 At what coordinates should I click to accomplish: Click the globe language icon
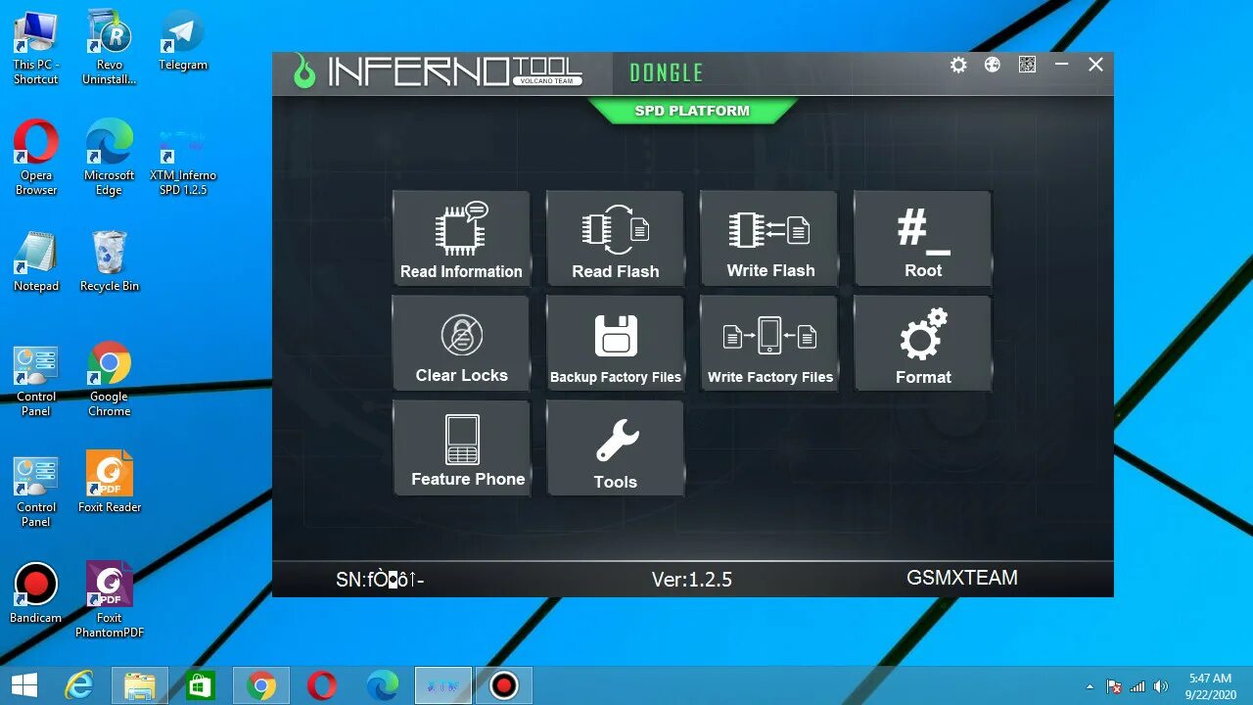[x=993, y=65]
